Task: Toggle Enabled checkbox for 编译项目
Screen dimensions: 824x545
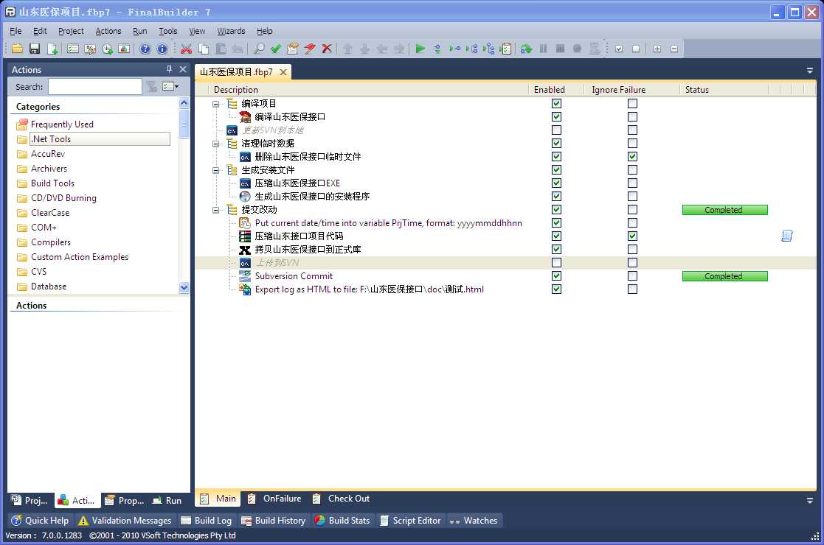Action: [556, 103]
